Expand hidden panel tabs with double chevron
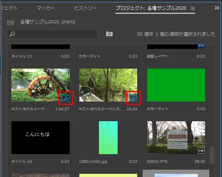The width and height of the screenshot is (222, 177). (x=217, y=8)
